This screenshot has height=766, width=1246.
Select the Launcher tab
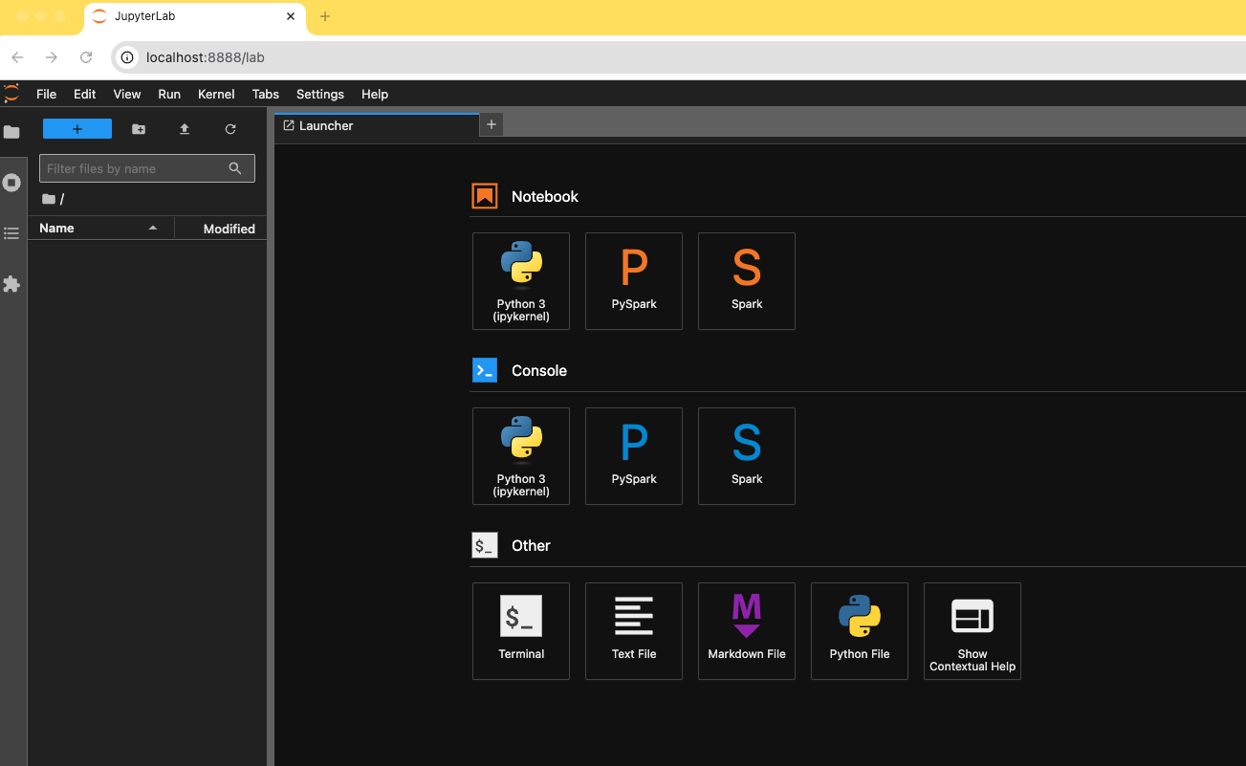[x=377, y=125]
